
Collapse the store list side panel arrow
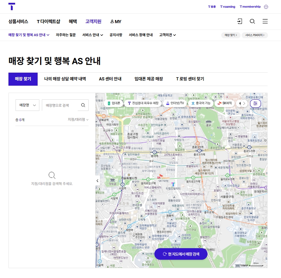coord(97,181)
